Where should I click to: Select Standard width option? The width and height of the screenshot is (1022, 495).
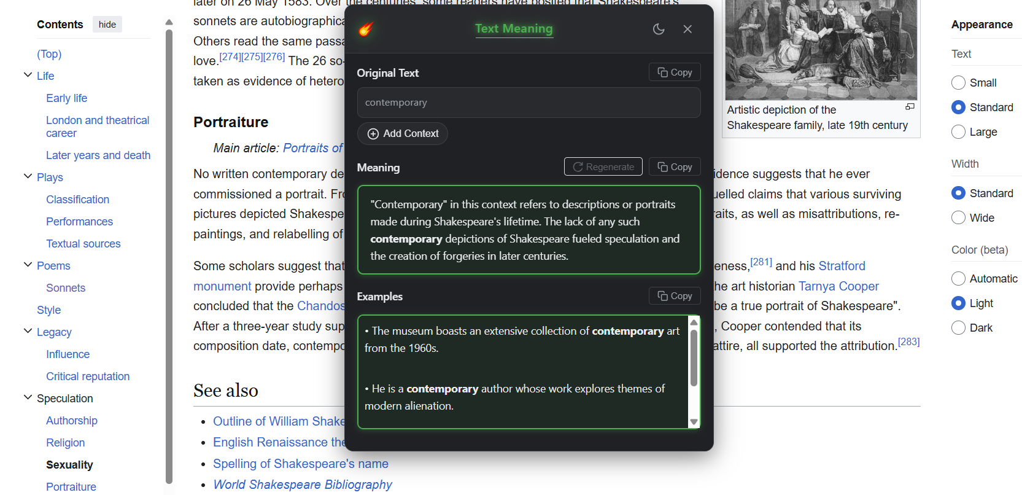[958, 193]
